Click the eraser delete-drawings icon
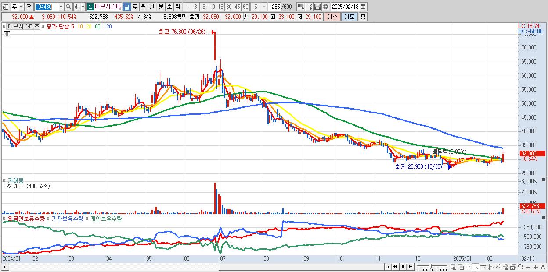 point(505,267)
